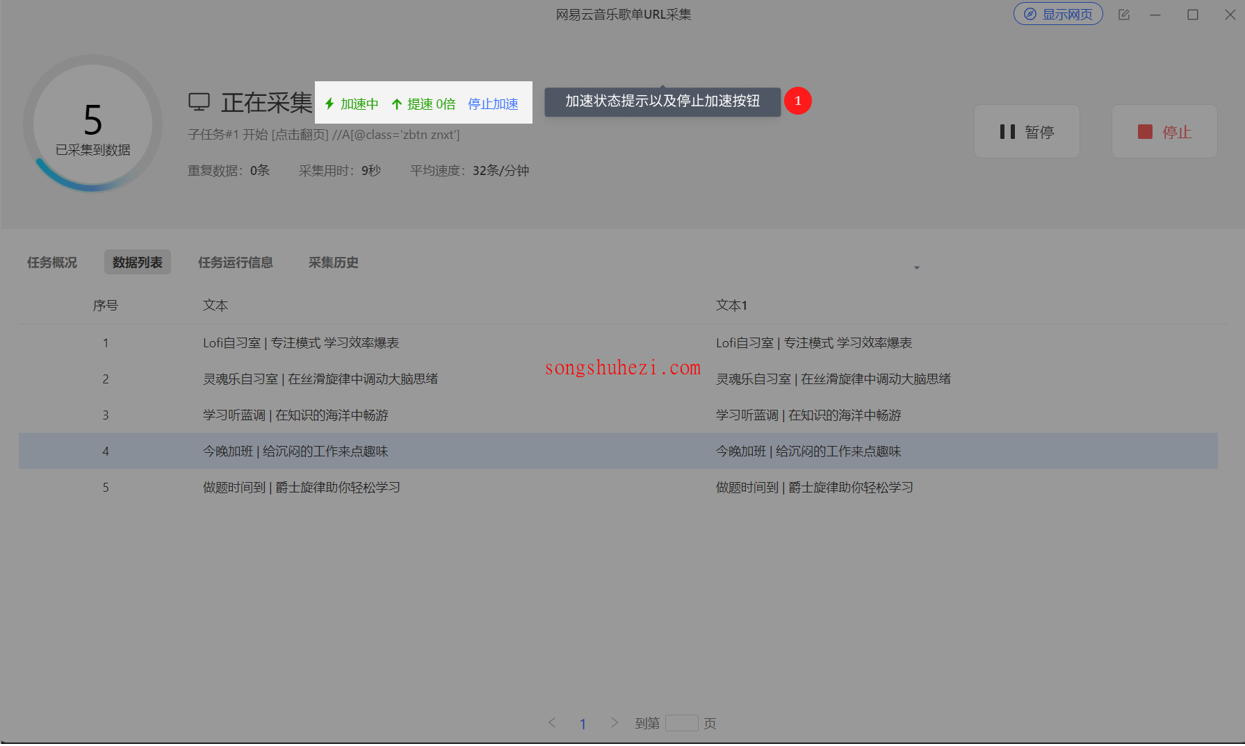Select row 2 灵魂乐自习室 in 文本 column
Viewport: 1245px width, 746px height.
pos(320,379)
